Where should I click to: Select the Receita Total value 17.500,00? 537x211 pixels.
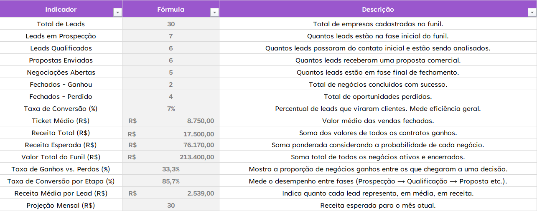coord(199,134)
